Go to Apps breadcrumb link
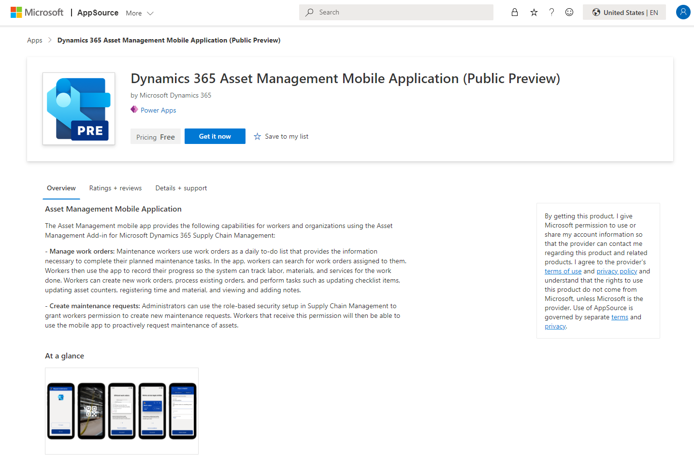Screen dimensions: 694x456 (35, 40)
